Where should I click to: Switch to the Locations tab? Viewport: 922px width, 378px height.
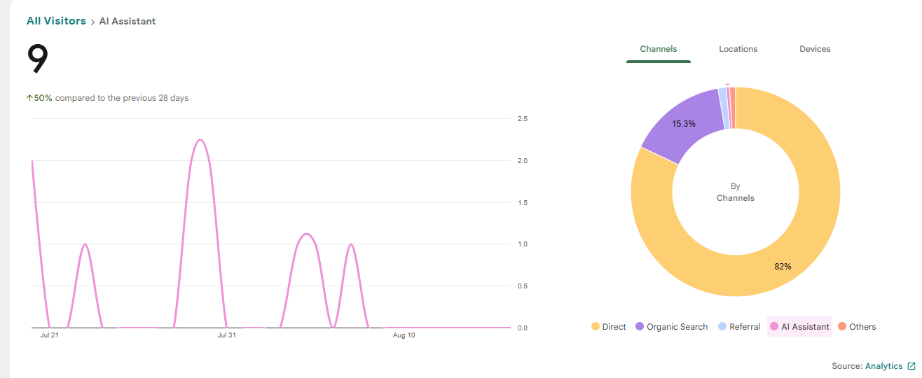pos(738,49)
